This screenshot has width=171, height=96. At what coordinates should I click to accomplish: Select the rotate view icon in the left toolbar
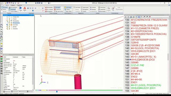click(x=2, y=34)
